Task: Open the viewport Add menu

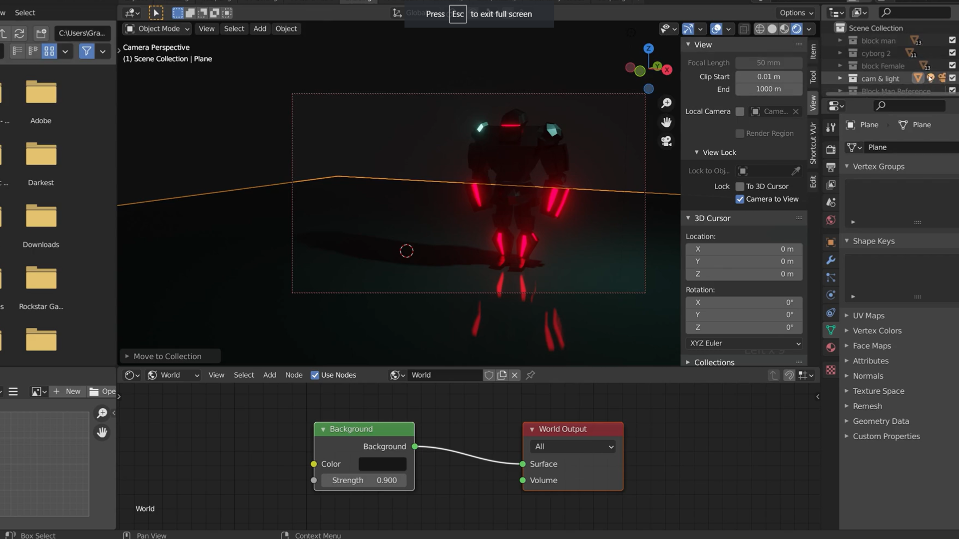Action: click(x=260, y=29)
